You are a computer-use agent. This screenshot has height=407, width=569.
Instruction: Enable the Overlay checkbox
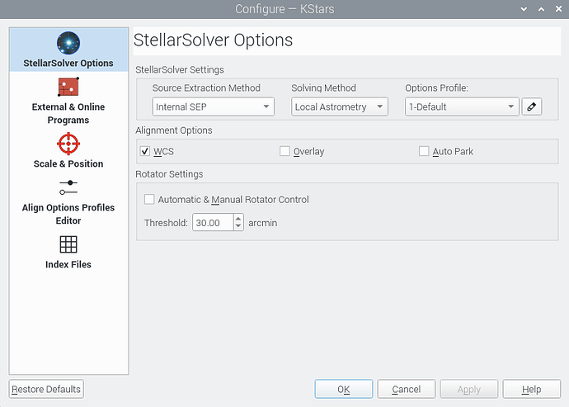(284, 151)
